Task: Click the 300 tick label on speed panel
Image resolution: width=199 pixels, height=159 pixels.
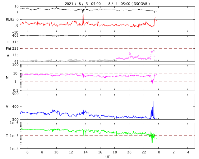Action: click(15, 120)
